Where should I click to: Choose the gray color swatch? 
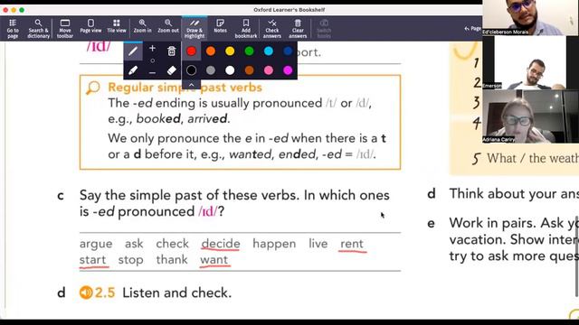pyautogui.click(x=211, y=70)
